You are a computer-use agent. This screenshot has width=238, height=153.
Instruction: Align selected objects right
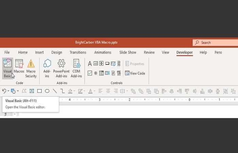180,91
